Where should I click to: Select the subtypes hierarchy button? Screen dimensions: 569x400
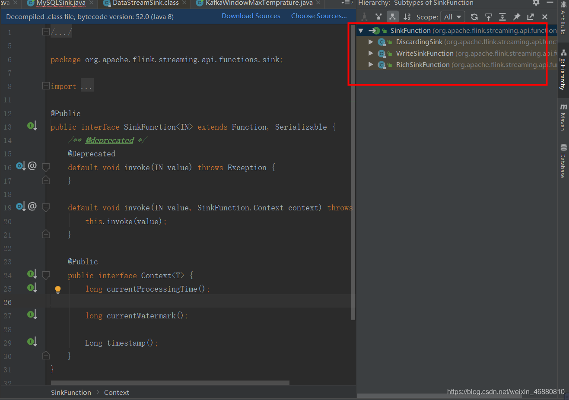coord(392,17)
